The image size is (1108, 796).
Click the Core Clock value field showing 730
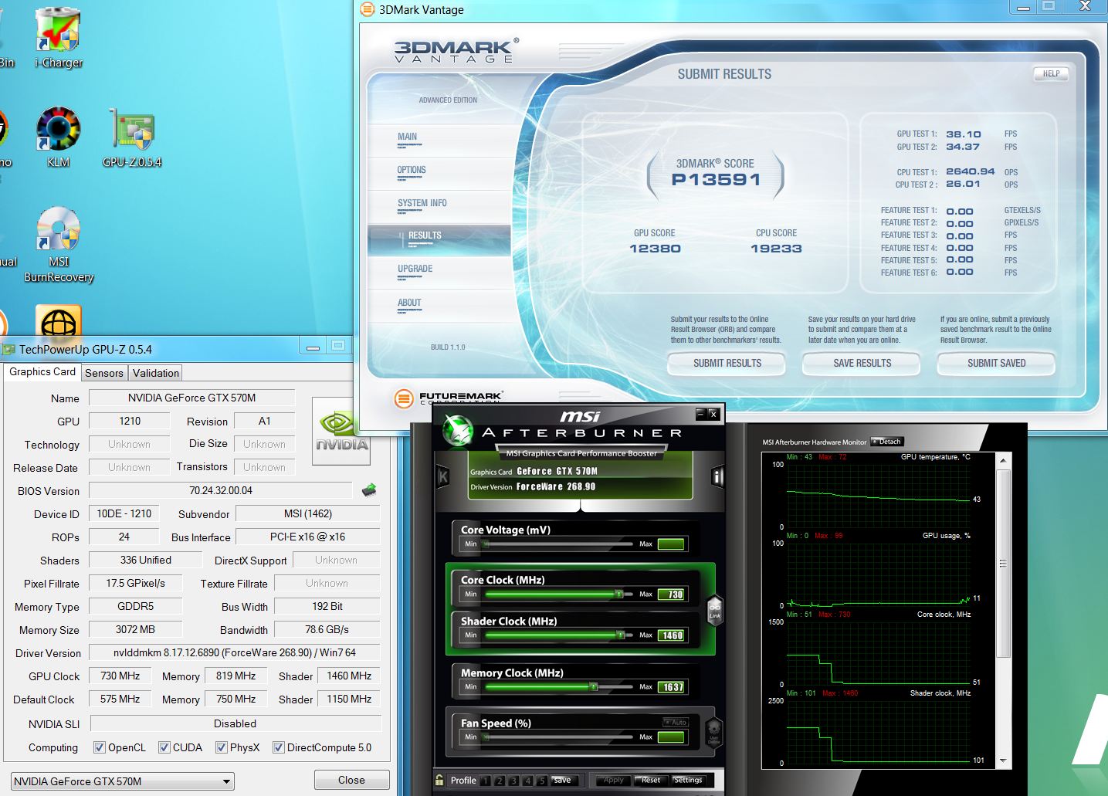(671, 594)
